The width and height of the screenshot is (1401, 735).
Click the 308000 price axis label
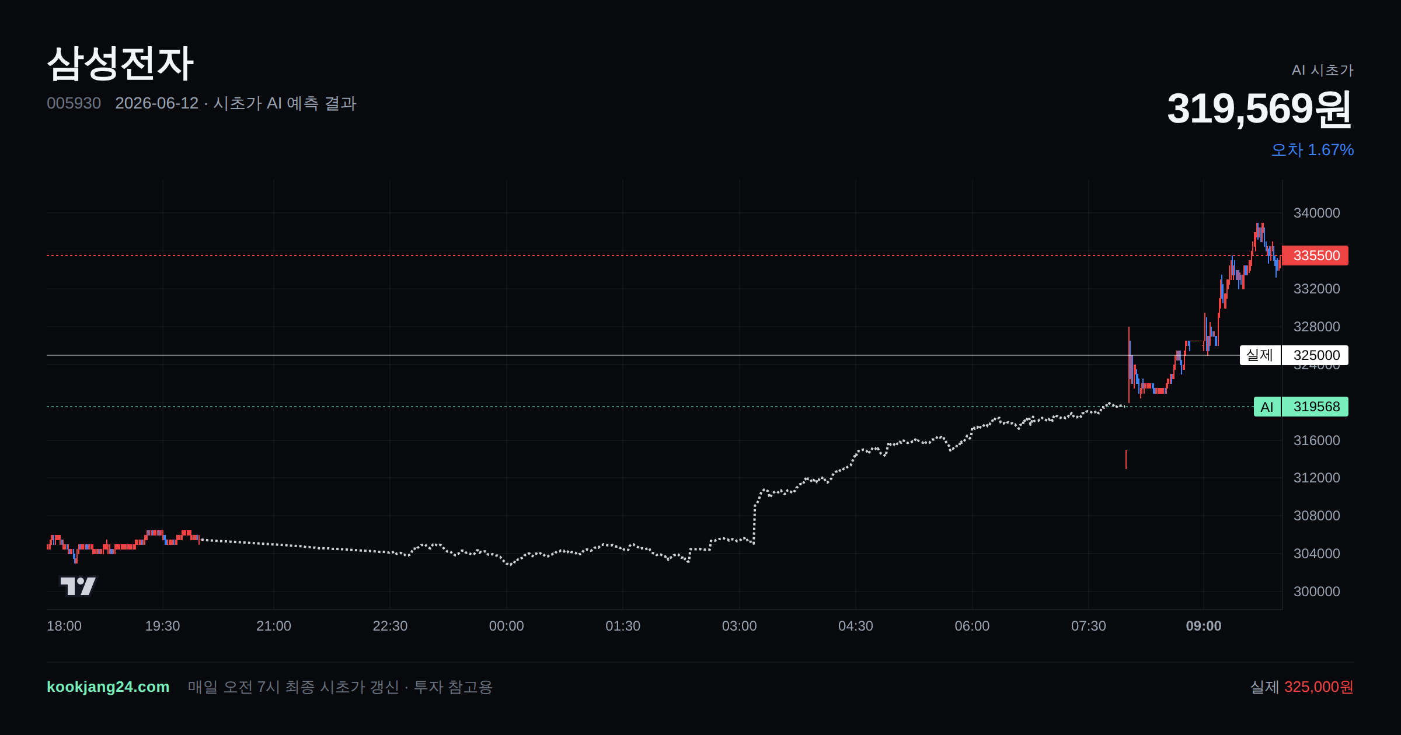[x=1316, y=516]
